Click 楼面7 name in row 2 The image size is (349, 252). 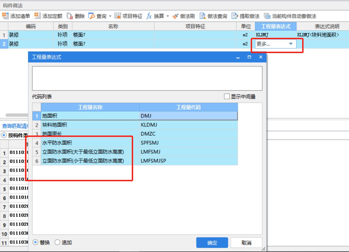[x=113, y=44]
